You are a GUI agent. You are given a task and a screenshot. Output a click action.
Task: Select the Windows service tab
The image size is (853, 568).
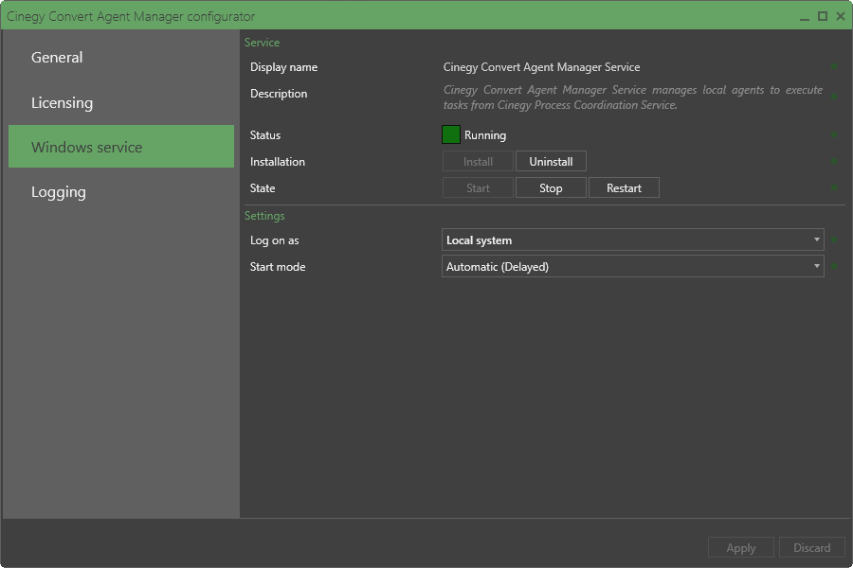121,147
